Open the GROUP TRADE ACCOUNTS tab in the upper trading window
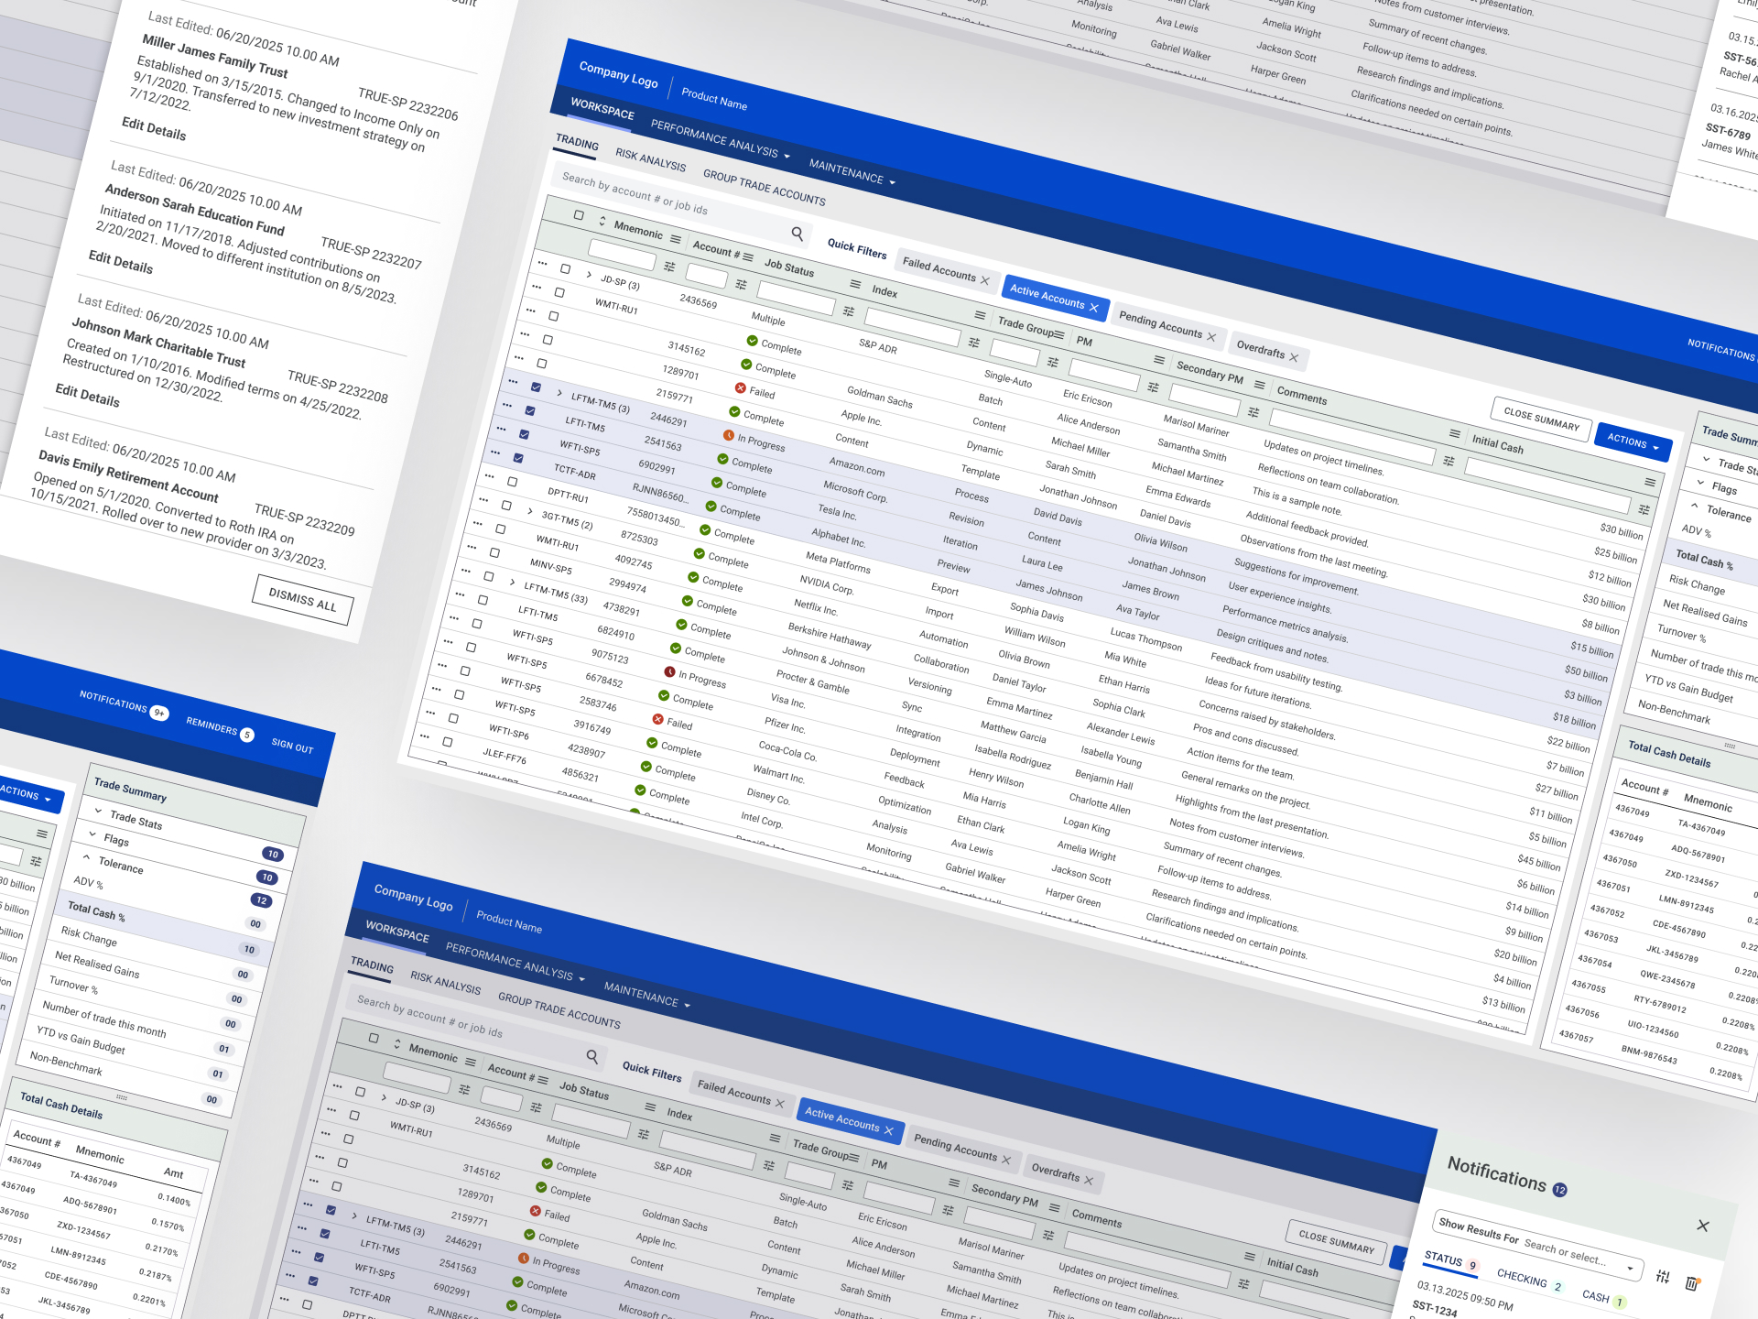The width and height of the screenshot is (1758, 1319). [x=765, y=187]
